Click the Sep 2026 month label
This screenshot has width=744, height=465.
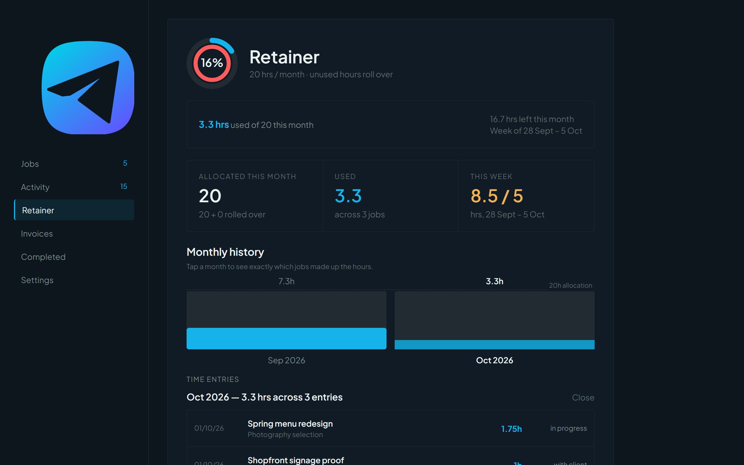tap(287, 360)
